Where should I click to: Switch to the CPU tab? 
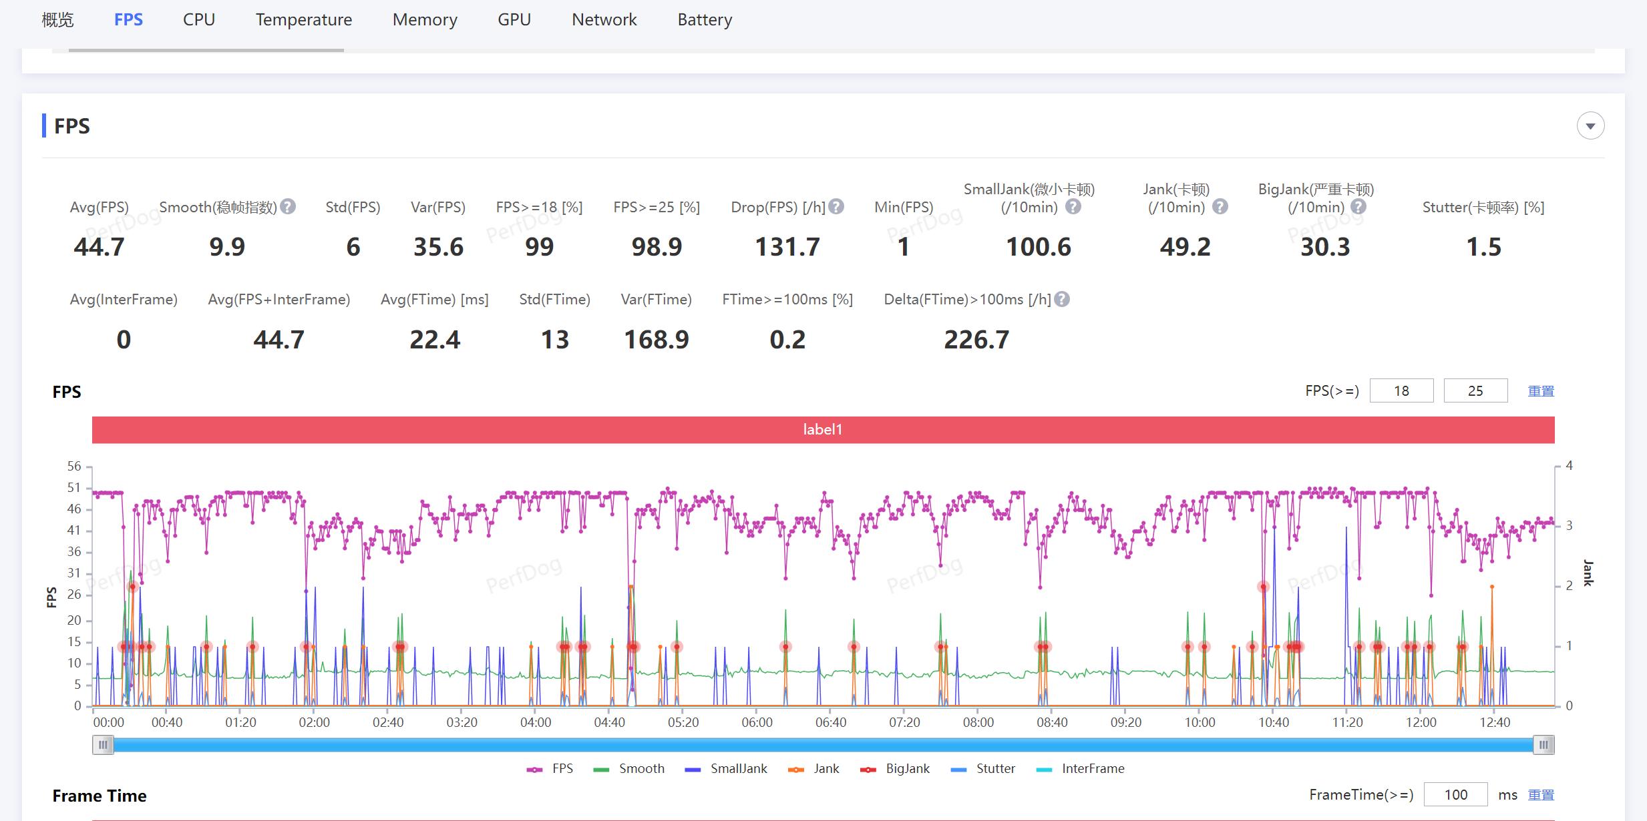[x=199, y=20]
